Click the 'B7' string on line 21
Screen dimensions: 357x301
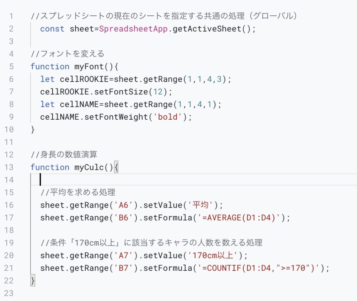coord(123,268)
